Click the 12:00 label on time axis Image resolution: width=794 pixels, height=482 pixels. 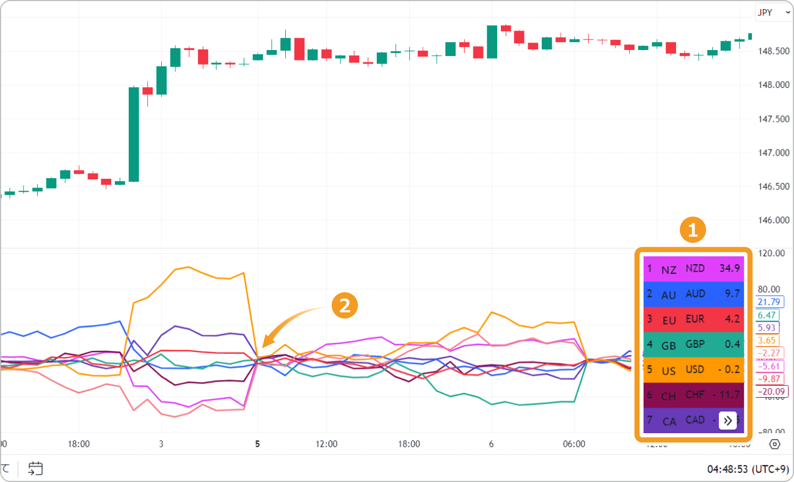point(327,444)
